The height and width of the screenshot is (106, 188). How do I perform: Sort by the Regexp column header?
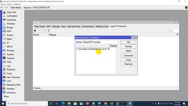(x=84, y=35)
